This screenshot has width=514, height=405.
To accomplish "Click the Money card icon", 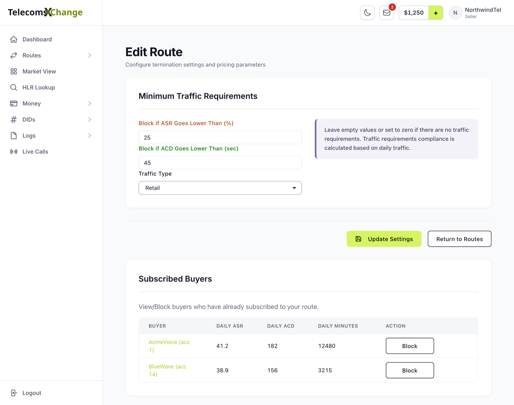I will click(13, 104).
